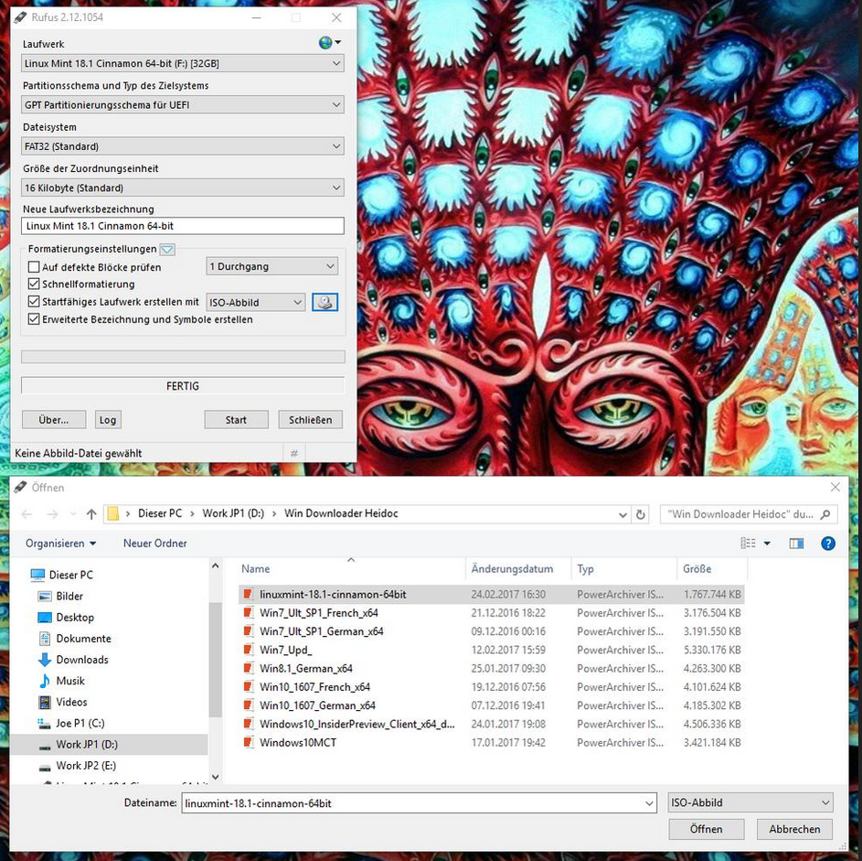
Task: Select file Win7_Ult_SP1_German_x64
Action: tap(492, 631)
